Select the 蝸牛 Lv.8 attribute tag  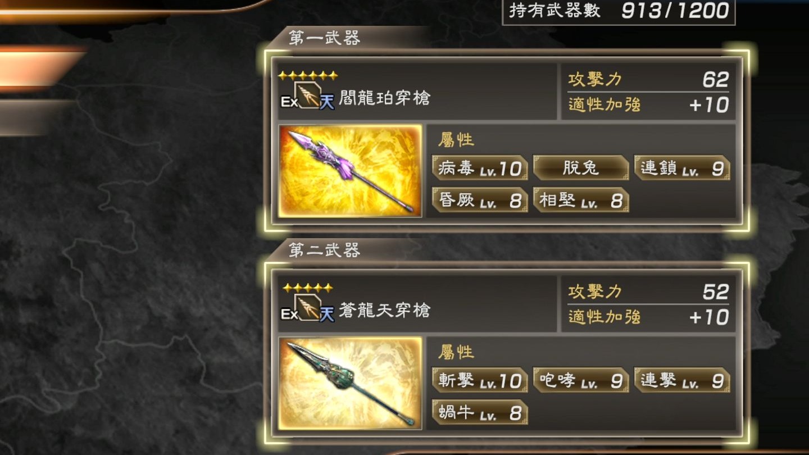(x=480, y=412)
